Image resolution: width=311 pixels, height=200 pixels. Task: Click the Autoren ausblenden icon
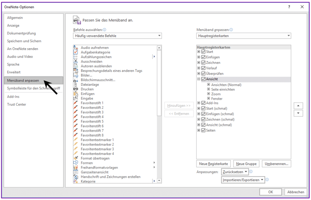(76, 66)
